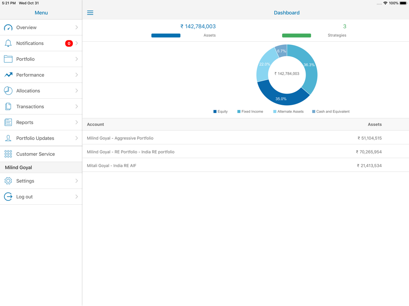409x306 pixels.
Task: Expand the Performance row chevron
Action: point(77,75)
